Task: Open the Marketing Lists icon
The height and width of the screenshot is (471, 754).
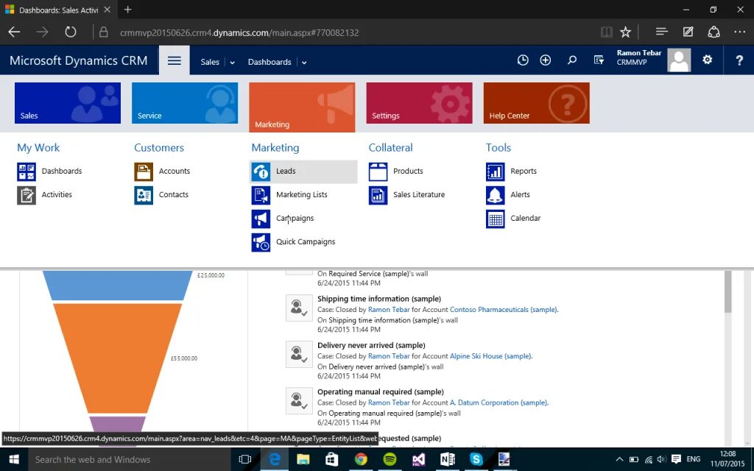Action: (x=261, y=195)
